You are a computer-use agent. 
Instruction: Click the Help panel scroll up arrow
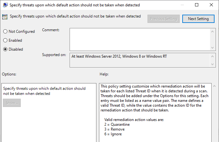214,86
